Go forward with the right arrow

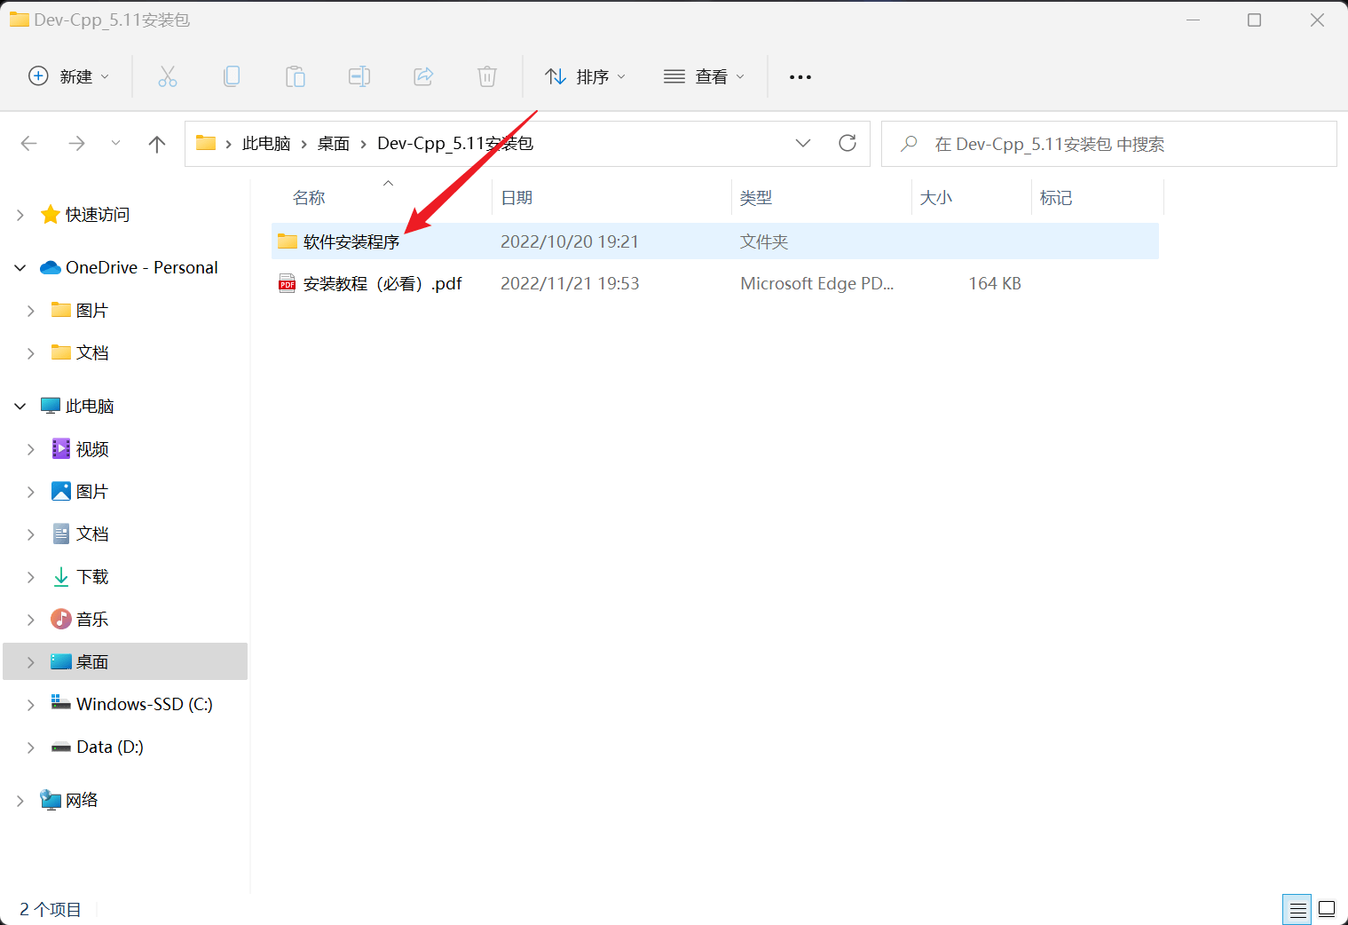[77, 143]
